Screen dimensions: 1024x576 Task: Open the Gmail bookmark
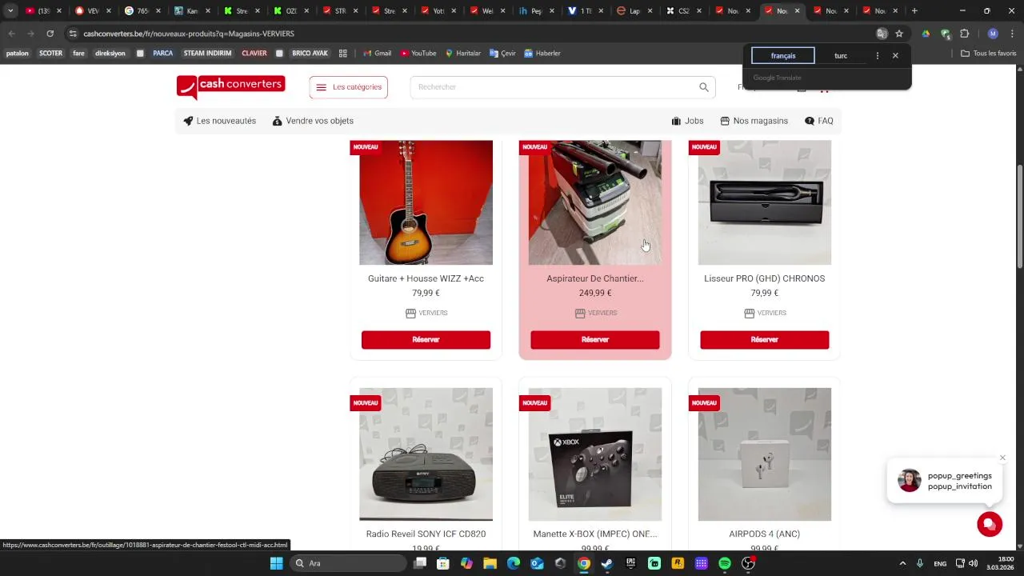tap(377, 54)
